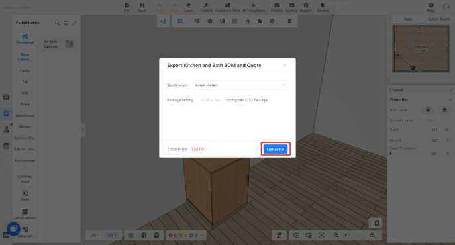This screenshot has width=455, height=245.
Task: Open the chat support bubble
Action: pyautogui.click(x=13, y=229)
